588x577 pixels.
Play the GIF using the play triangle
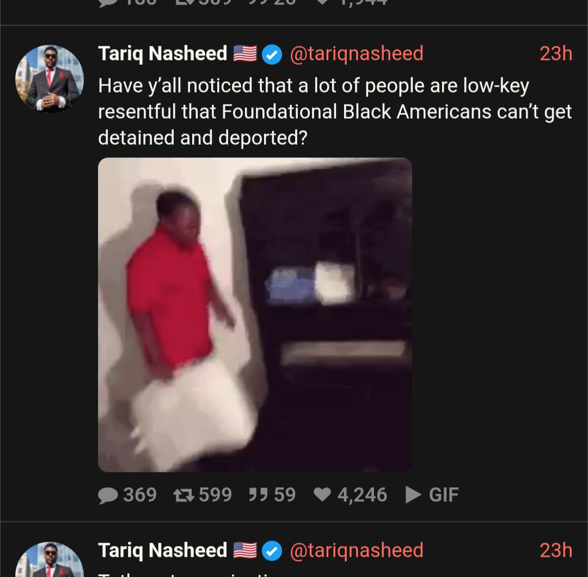click(413, 494)
